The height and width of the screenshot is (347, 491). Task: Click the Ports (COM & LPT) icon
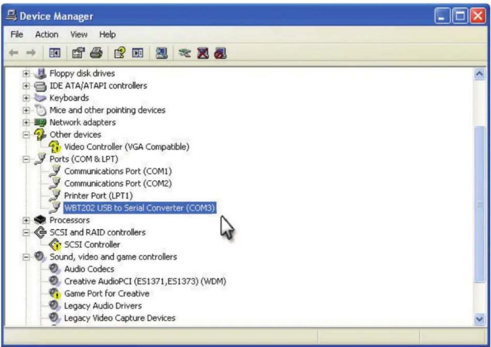[41, 159]
